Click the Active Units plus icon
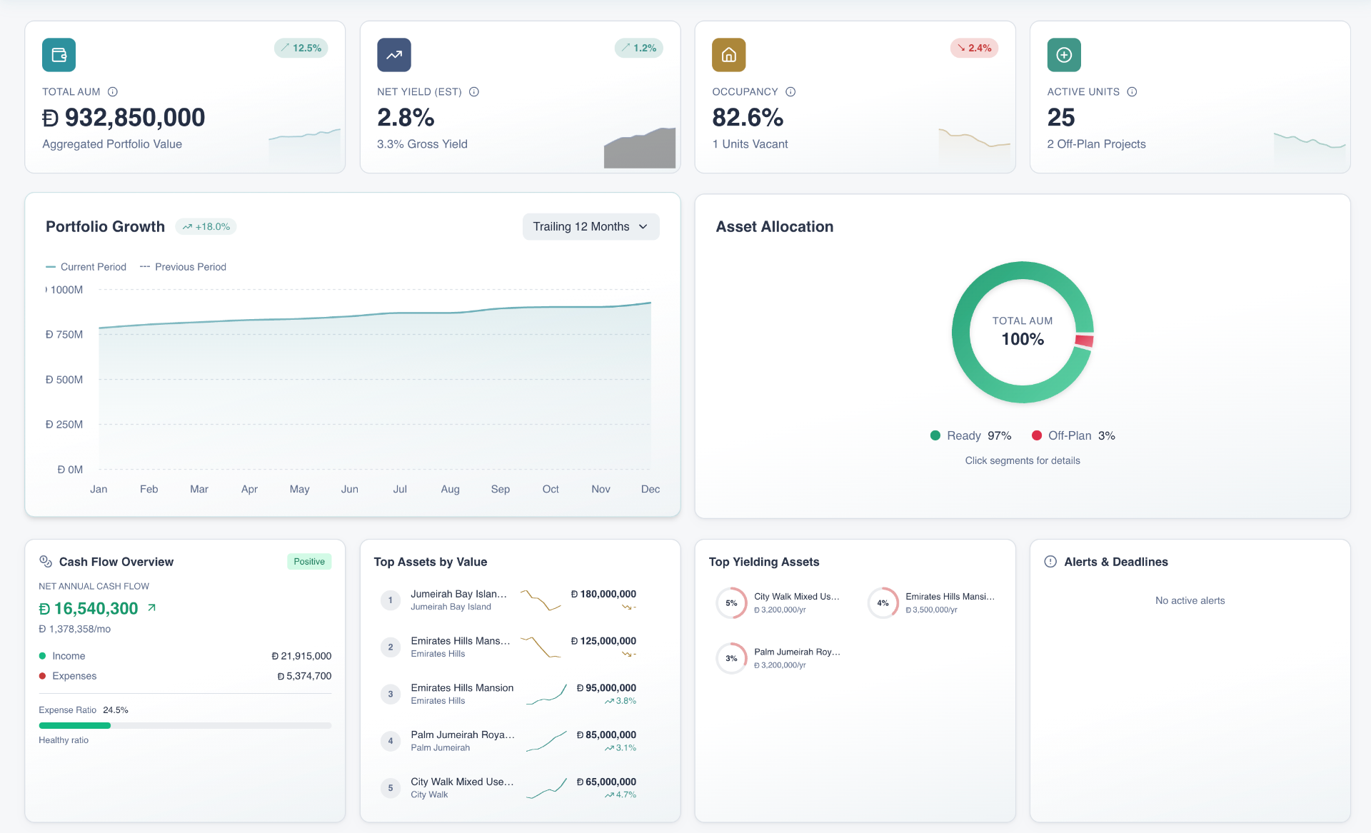 click(1063, 55)
